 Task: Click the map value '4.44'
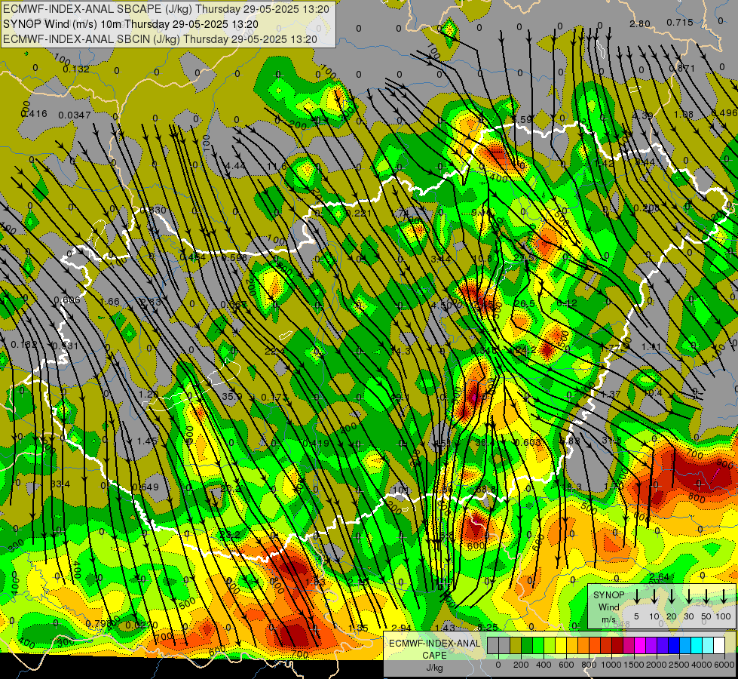pyautogui.click(x=235, y=165)
